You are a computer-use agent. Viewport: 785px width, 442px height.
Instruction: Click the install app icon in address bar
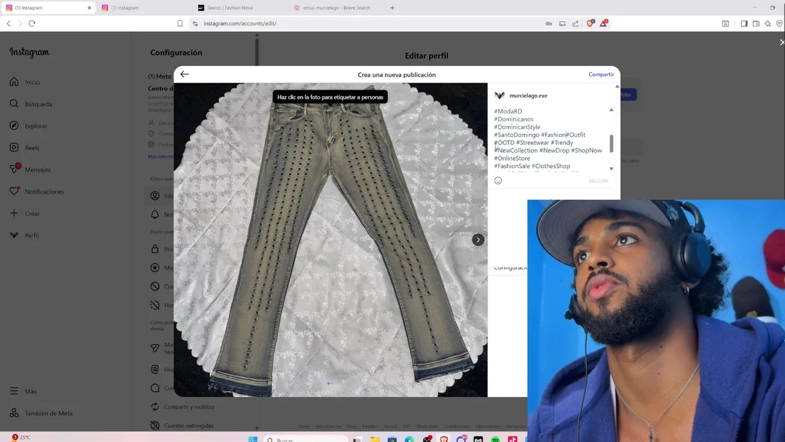[x=562, y=23]
